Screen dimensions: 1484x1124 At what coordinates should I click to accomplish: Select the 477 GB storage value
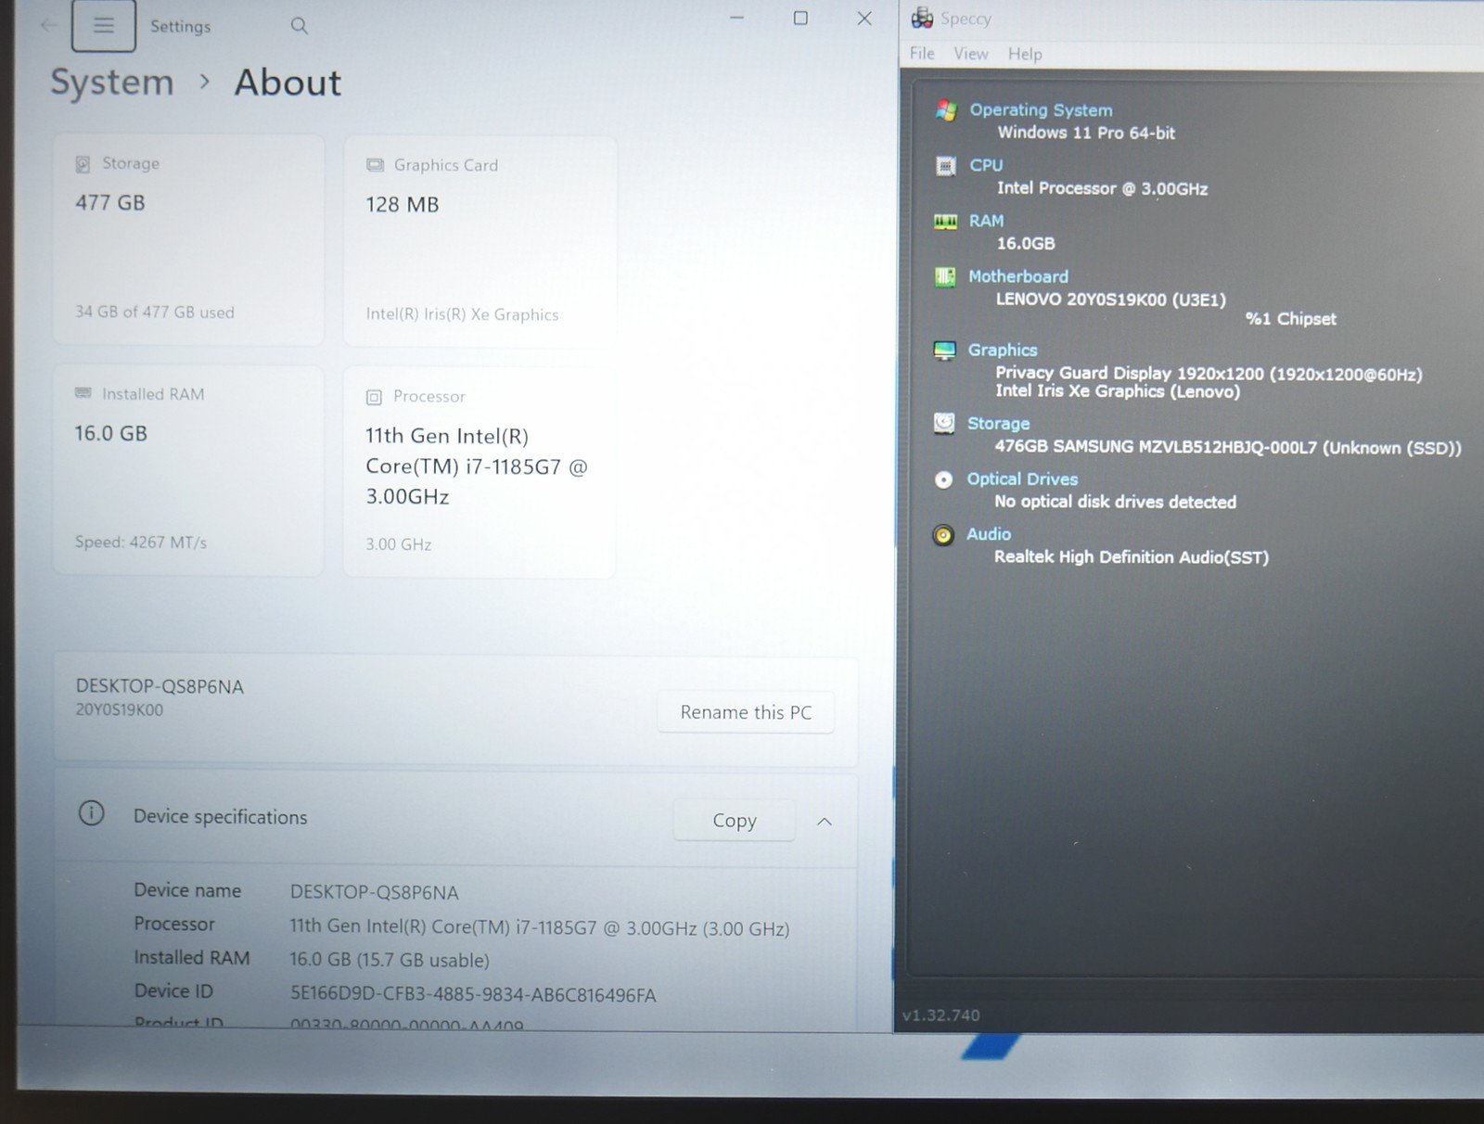coord(110,202)
